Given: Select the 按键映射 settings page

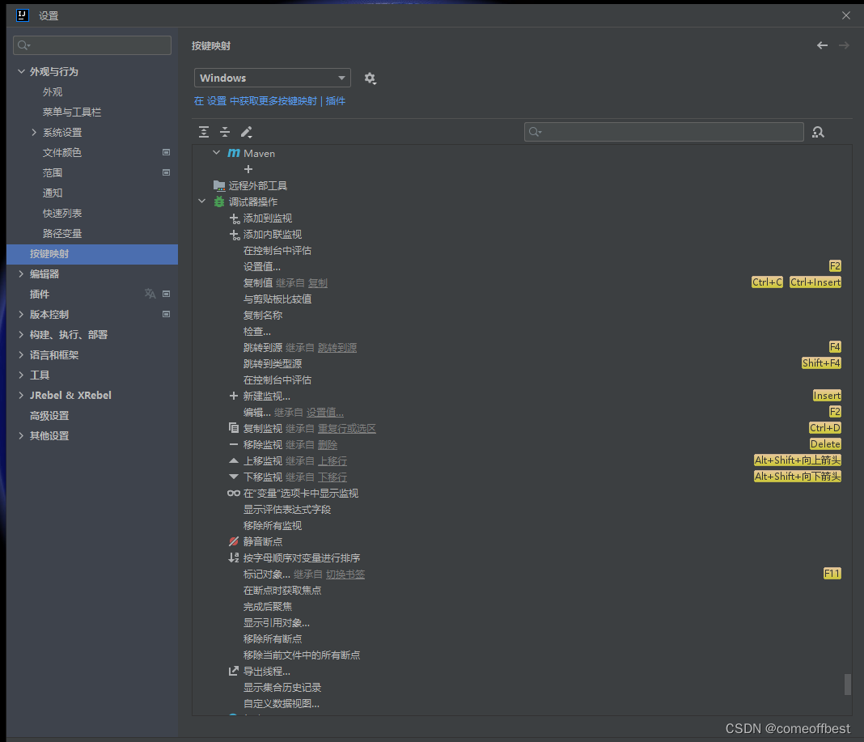Looking at the screenshot, I should (92, 253).
